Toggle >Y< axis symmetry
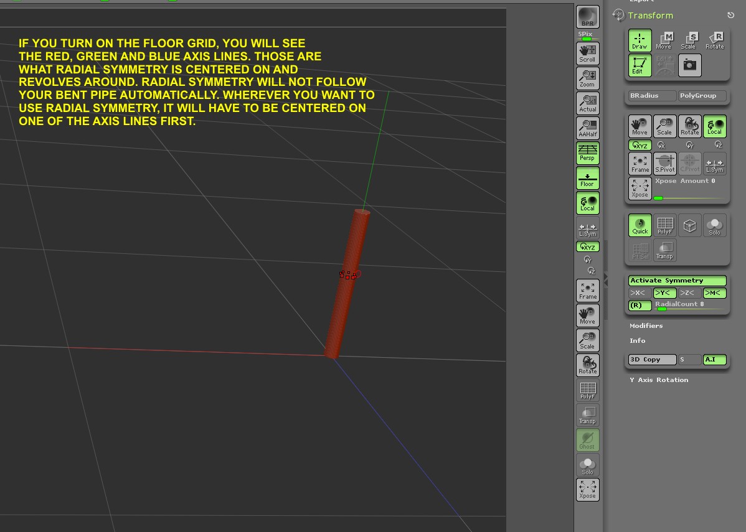746x532 pixels. 664,293
